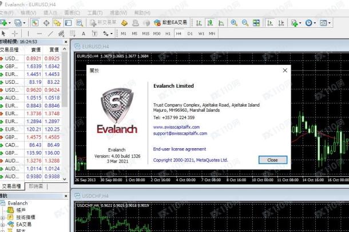This screenshot has height=232, width=349.
Task: Open the 文件(F) menu
Action: tap(6, 13)
